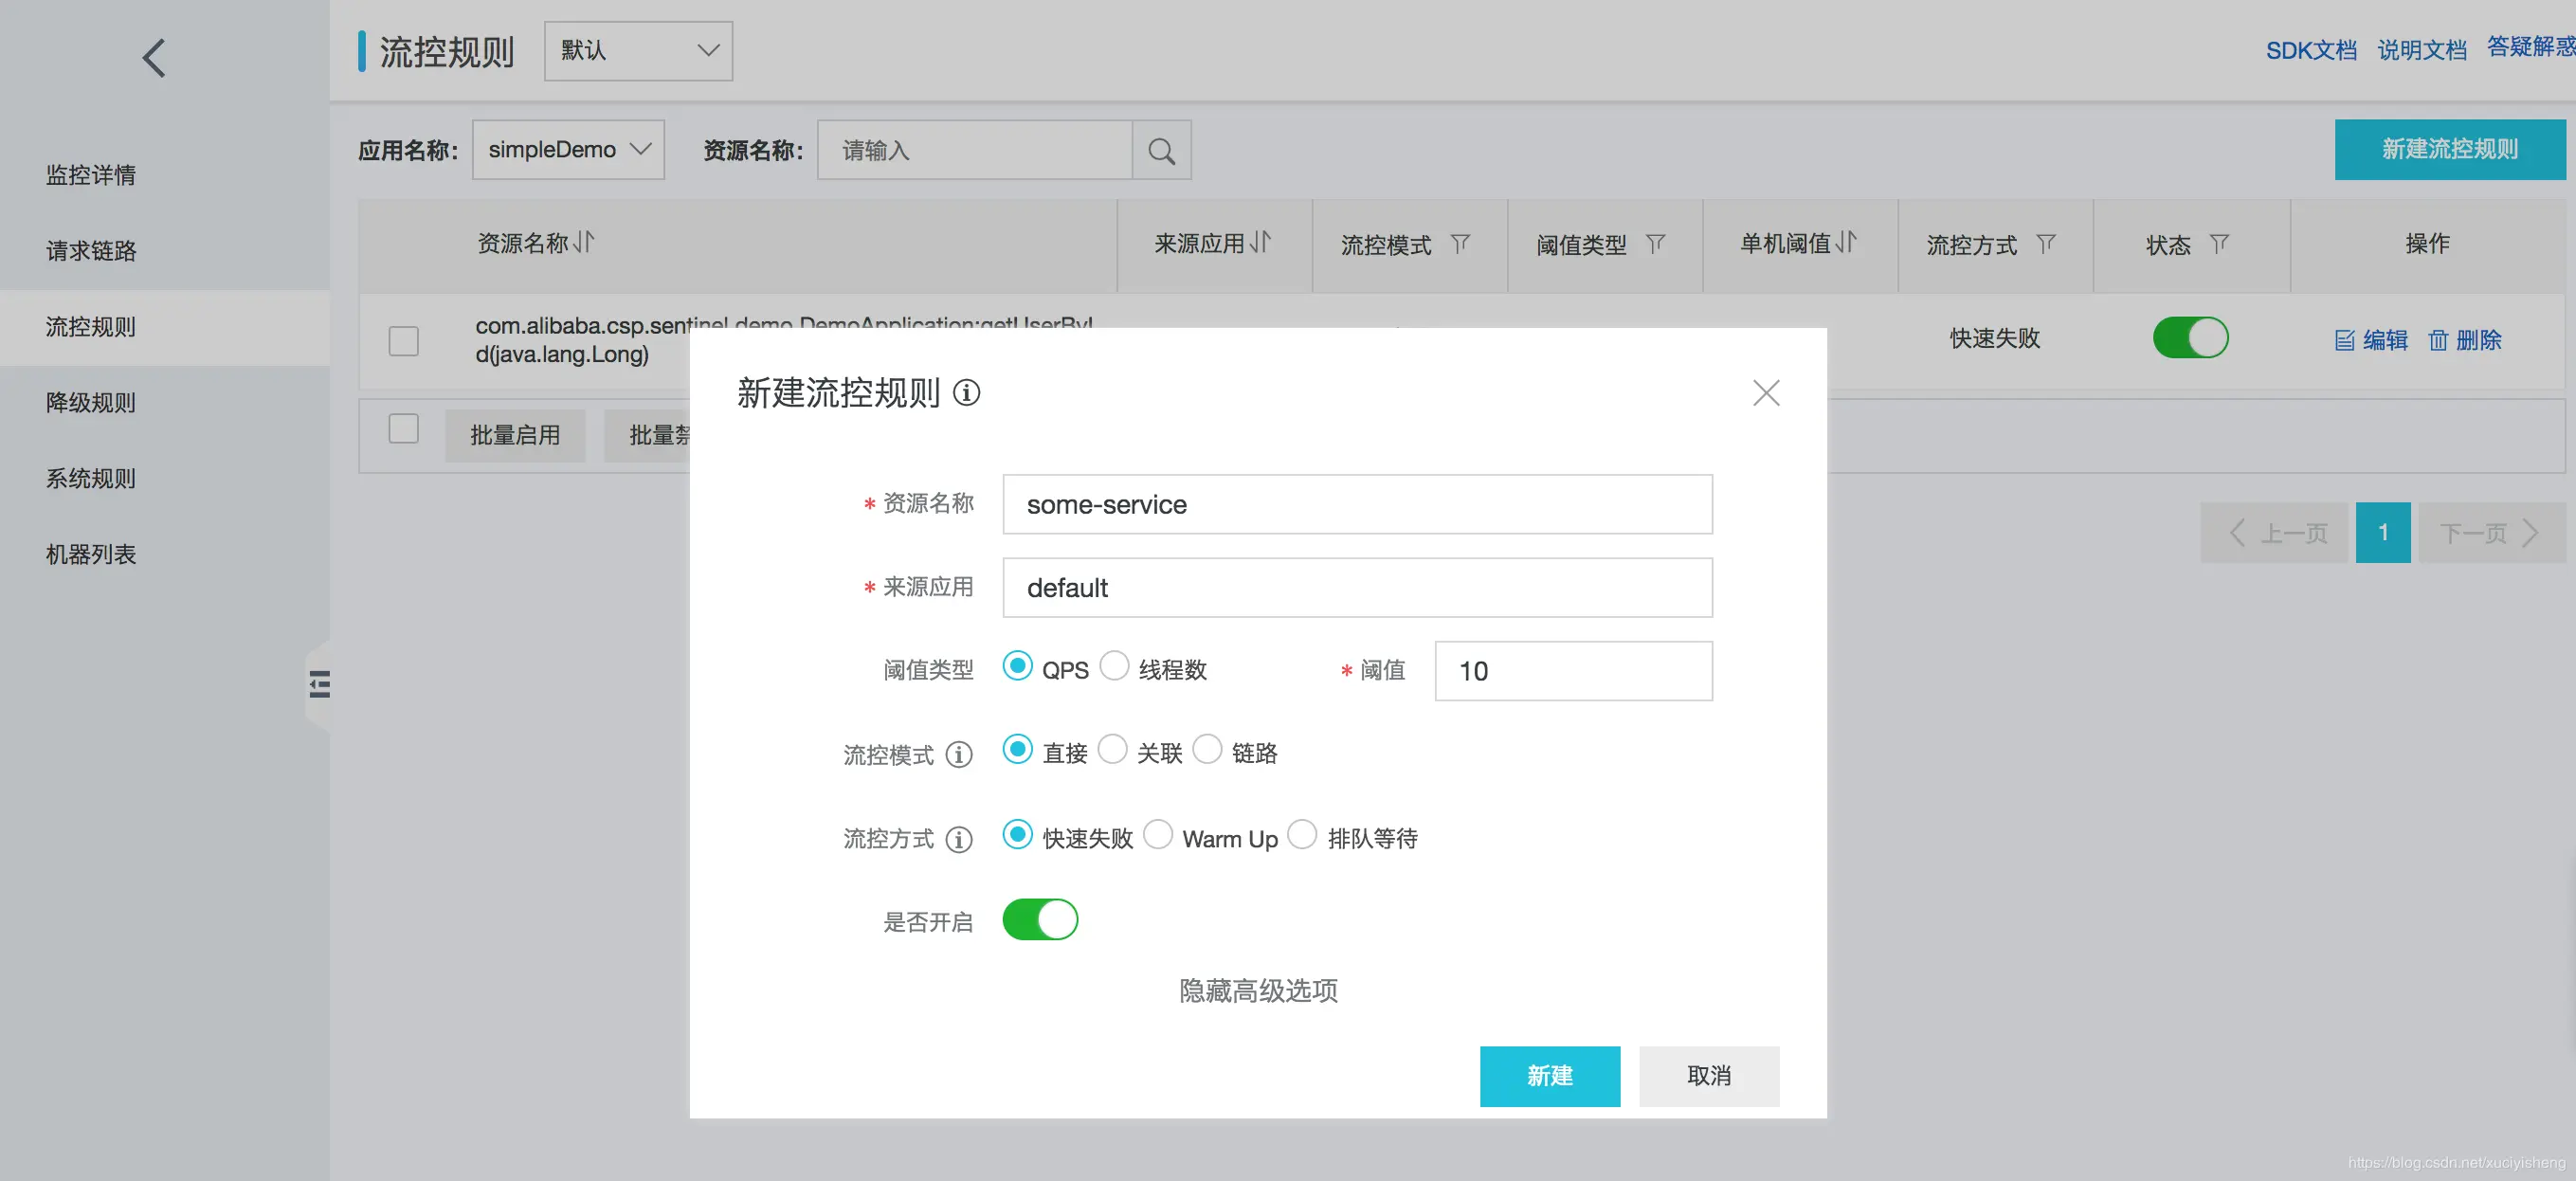Image resolution: width=2576 pixels, height=1181 pixels.
Task: Click the info icon next to 流控模式
Action: tap(959, 755)
